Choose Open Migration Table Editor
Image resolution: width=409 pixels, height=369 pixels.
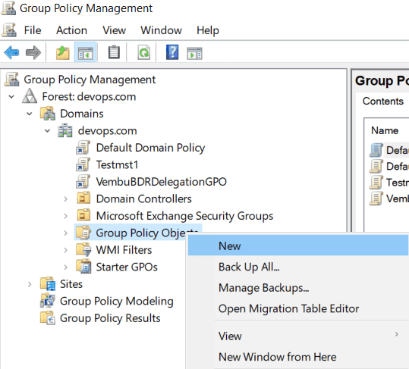298,308
